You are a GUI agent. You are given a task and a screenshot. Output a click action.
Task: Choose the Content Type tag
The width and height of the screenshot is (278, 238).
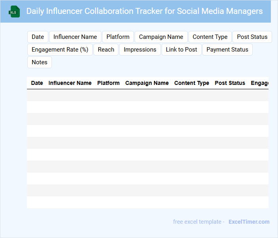210,37
